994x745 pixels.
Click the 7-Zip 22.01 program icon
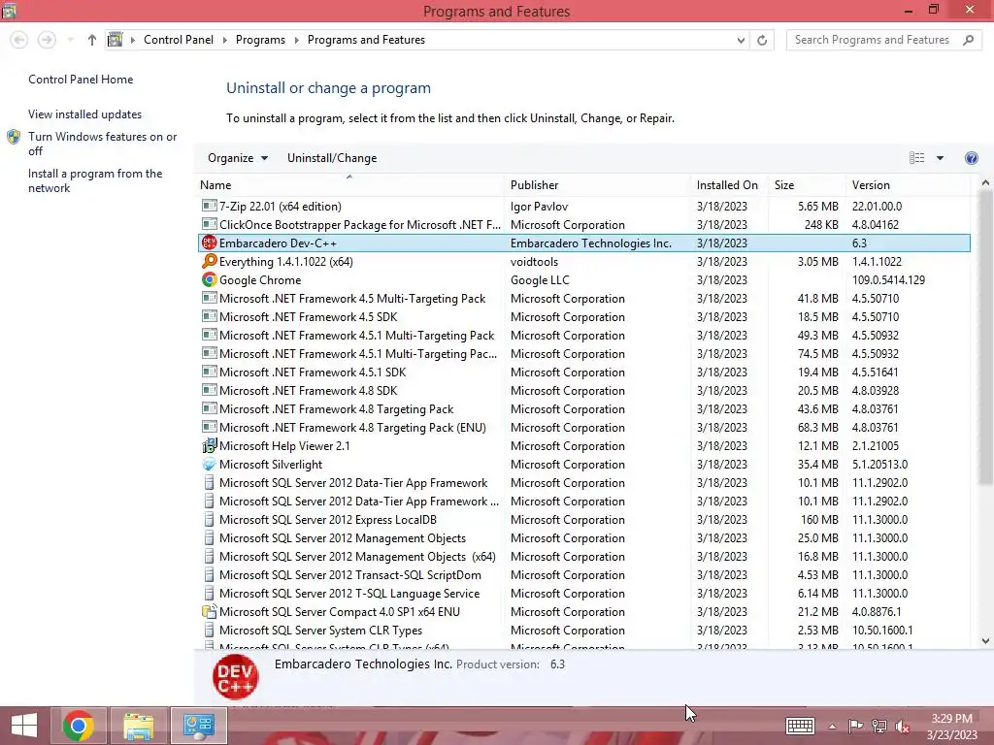click(x=210, y=206)
